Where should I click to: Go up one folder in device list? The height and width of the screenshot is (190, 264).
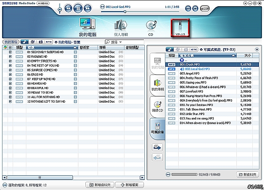coord(181,60)
